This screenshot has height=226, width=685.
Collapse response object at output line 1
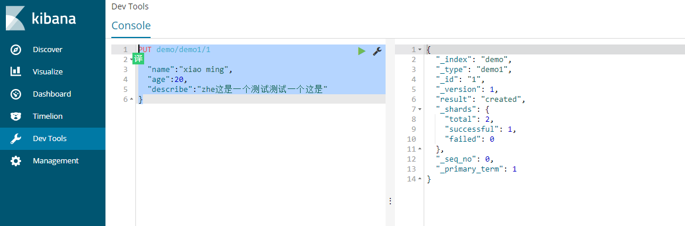coord(420,50)
